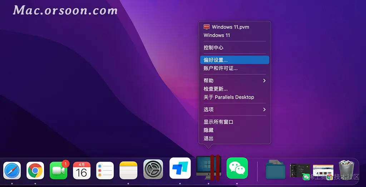Select 隐藏 in the Dock menu

point(234,130)
